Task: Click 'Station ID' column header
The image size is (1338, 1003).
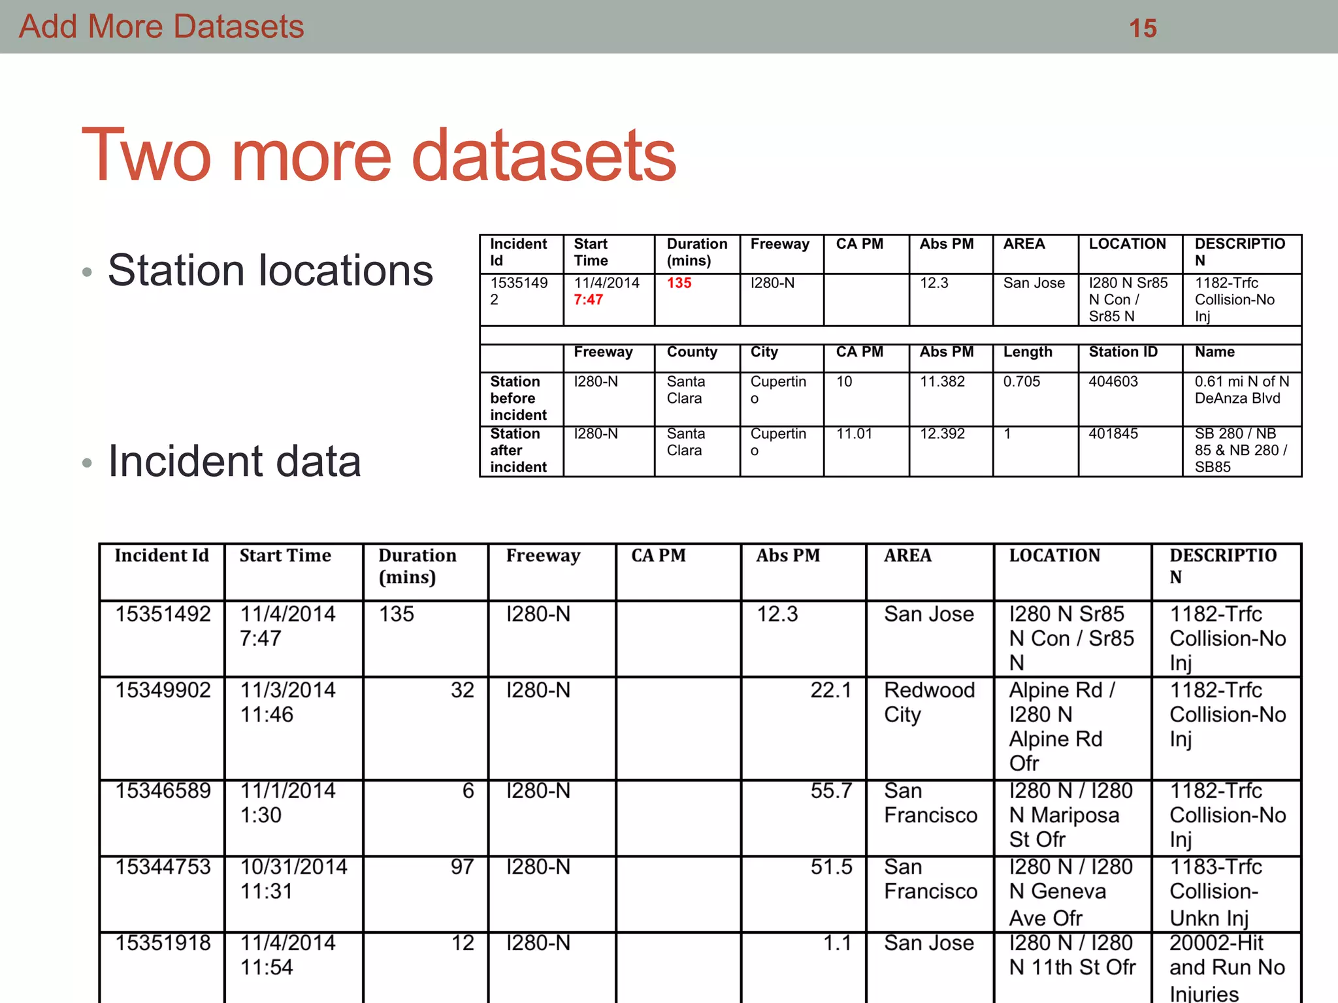Action: pyautogui.click(x=1123, y=352)
